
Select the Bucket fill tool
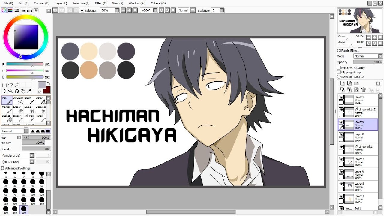[x=7, y=118]
